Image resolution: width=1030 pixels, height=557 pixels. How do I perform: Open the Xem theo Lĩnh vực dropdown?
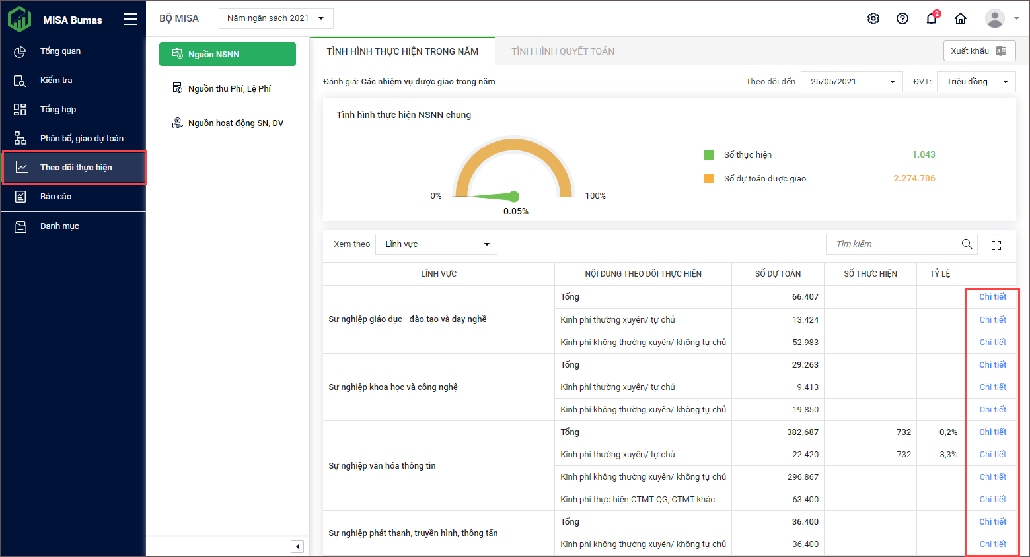pyautogui.click(x=436, y=244)
